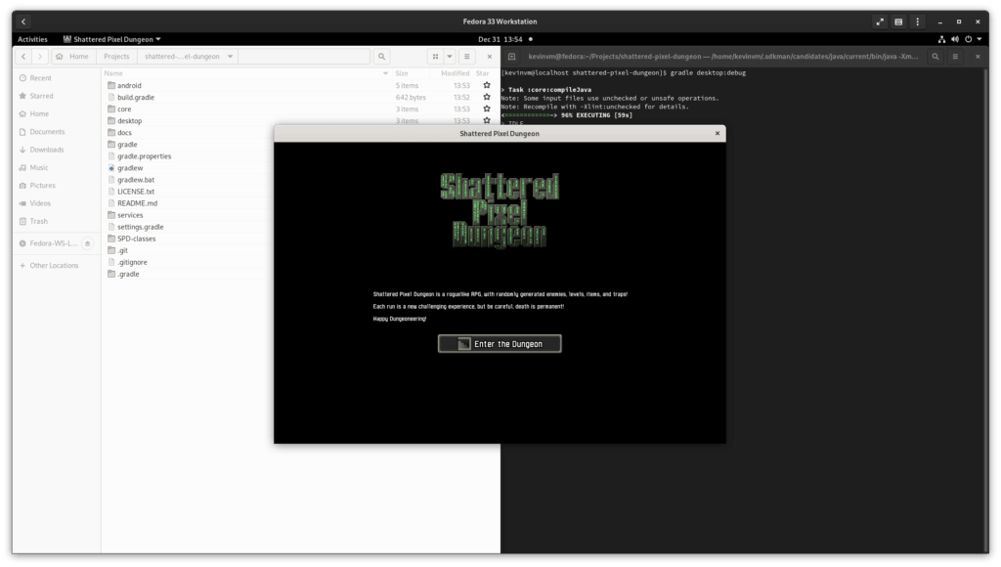Click the new terminal tab icon
This screenshot has height=567, width=1001.
click(x=511, y=56)
